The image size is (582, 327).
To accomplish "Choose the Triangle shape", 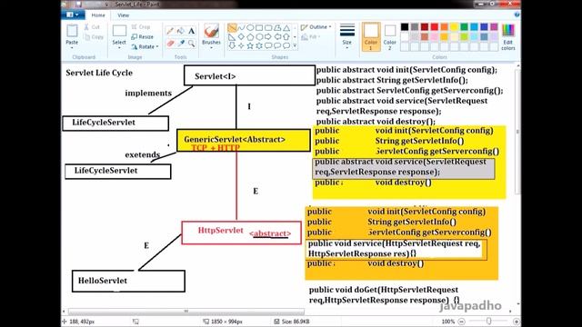I will 286,28.
